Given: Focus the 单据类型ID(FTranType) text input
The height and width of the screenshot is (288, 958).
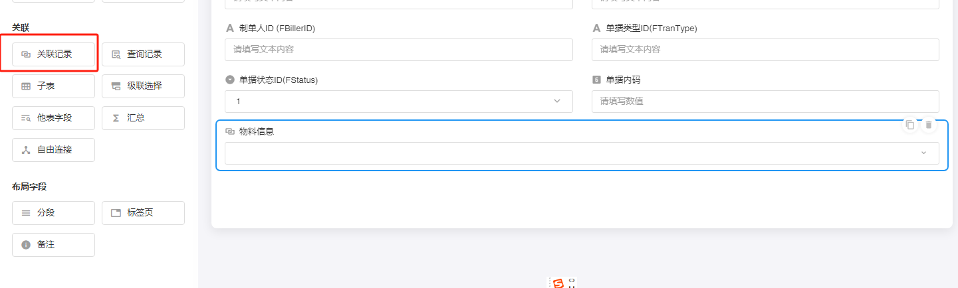Looking at the screenshot, I should (x=765, y=50).
